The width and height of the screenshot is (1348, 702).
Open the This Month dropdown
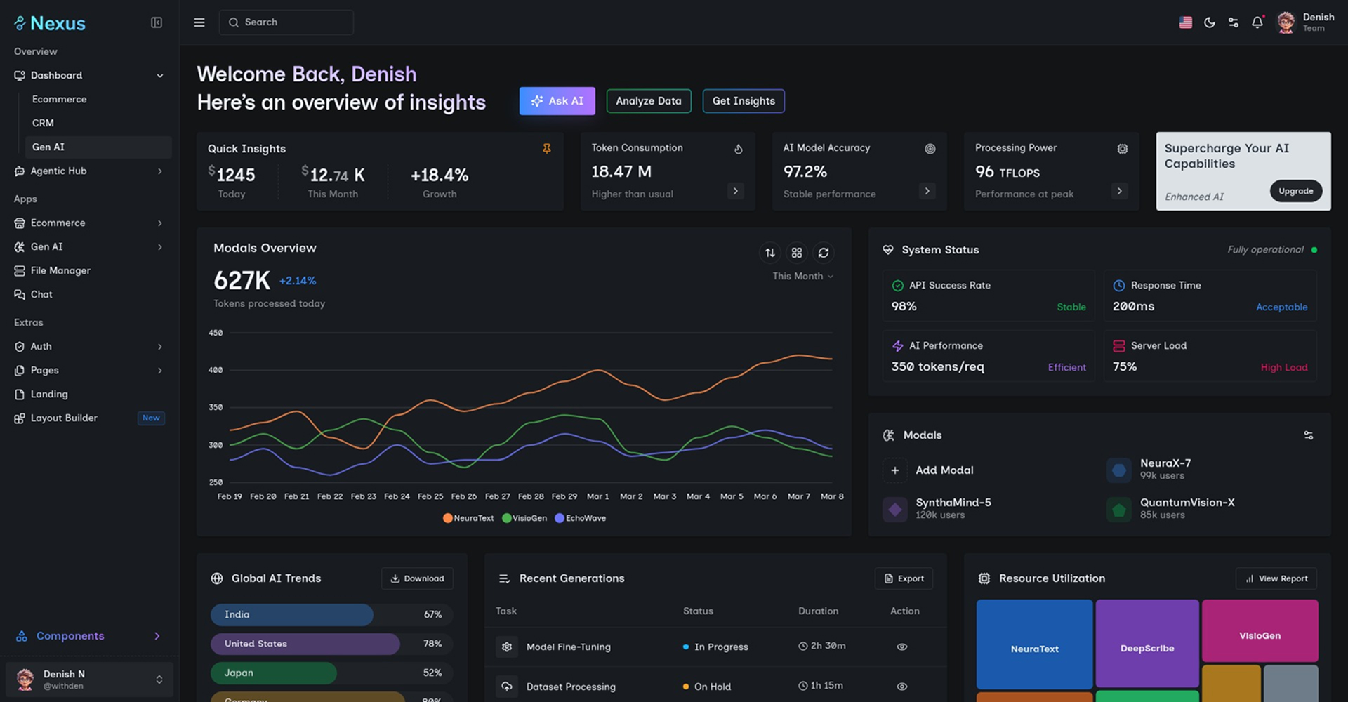coord(802,276)
